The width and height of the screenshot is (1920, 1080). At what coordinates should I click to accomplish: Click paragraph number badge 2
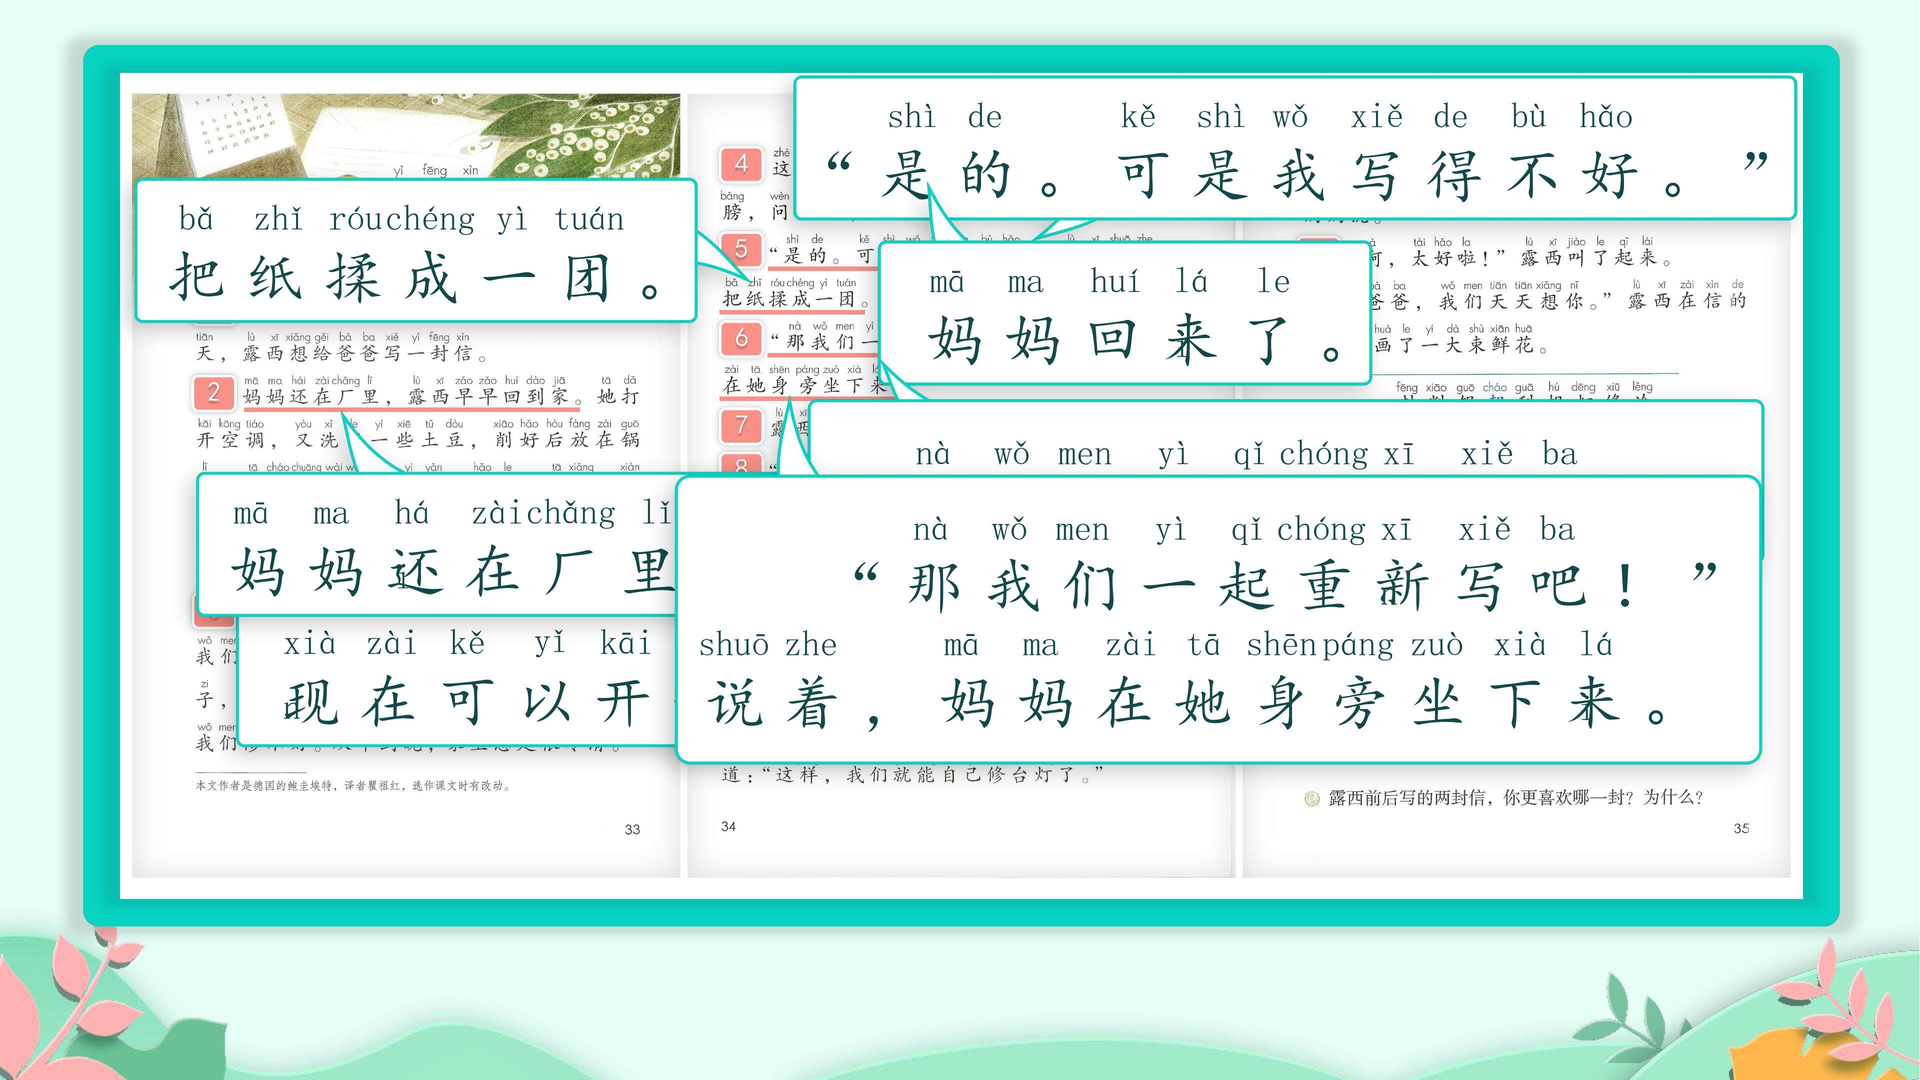[214, 393]
